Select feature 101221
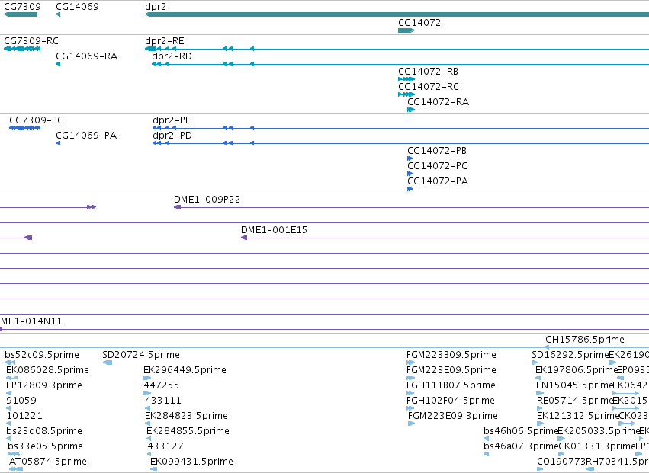The width and height of the screenshot is (649, 473). pos(24,416)
